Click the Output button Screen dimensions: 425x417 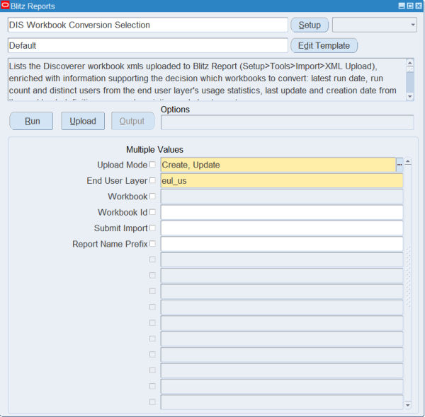click(x=133, y=121)
